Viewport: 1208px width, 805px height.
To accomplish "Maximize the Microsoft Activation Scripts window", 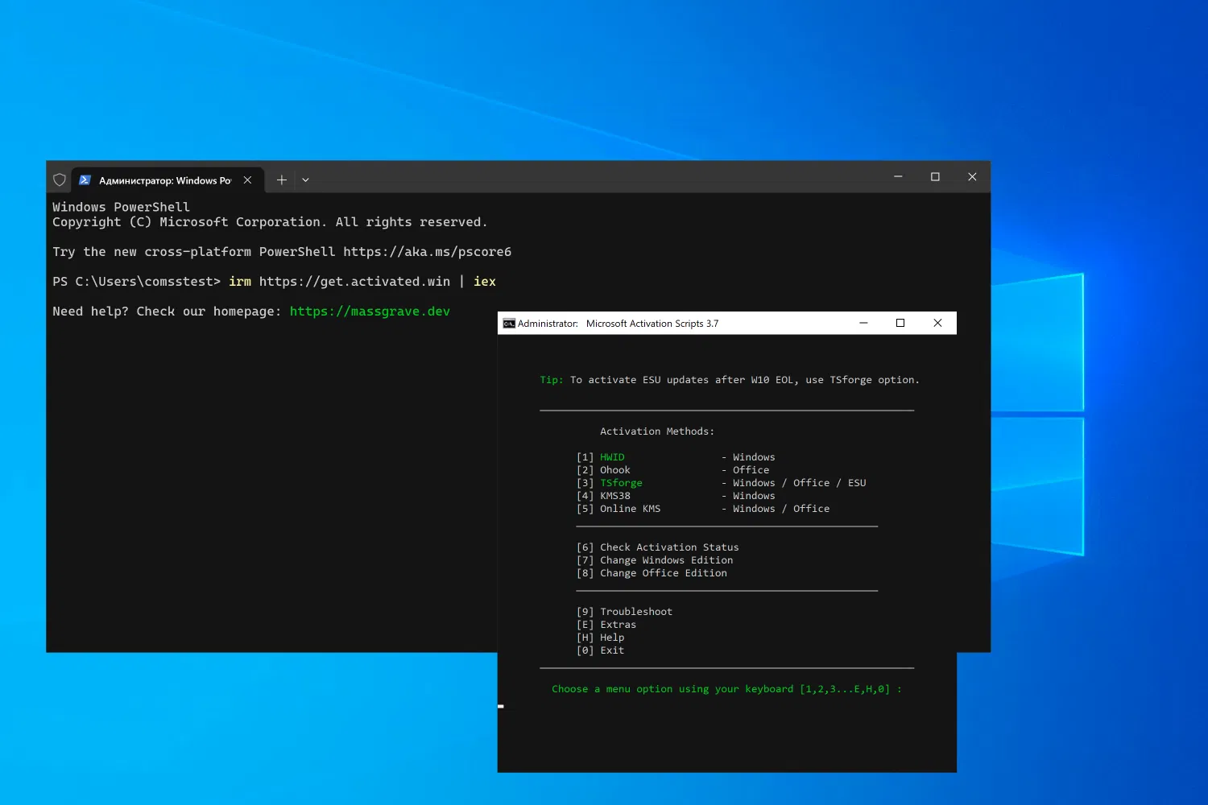I will point(900,323).
